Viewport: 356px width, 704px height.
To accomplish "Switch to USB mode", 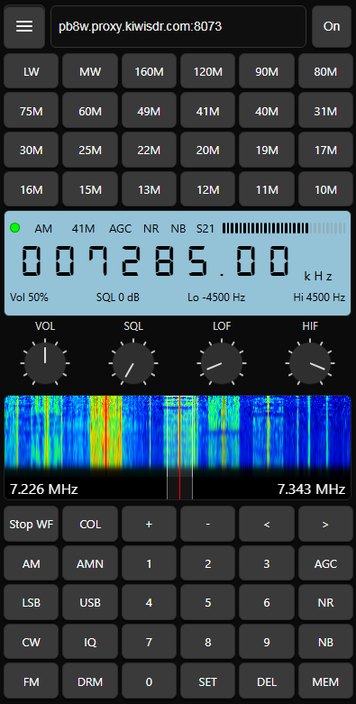I will [x=90, y=602].
